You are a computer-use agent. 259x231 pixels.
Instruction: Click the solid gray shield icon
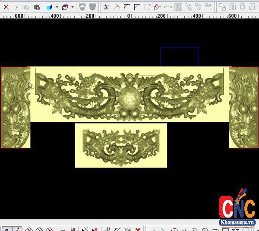[92, 7]
